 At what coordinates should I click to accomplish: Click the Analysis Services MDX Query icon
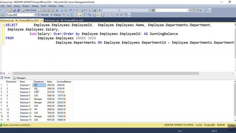[44, 10]
